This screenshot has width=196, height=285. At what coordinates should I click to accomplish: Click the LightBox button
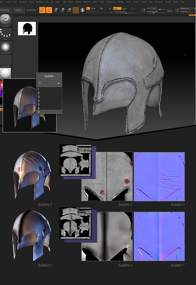click(x=18, y=10)
